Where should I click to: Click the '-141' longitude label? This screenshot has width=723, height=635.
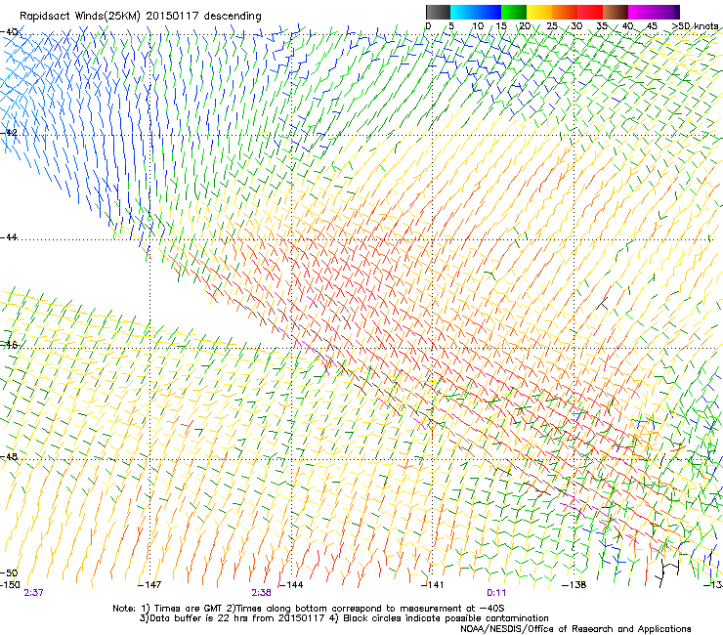tap(433, 585)
